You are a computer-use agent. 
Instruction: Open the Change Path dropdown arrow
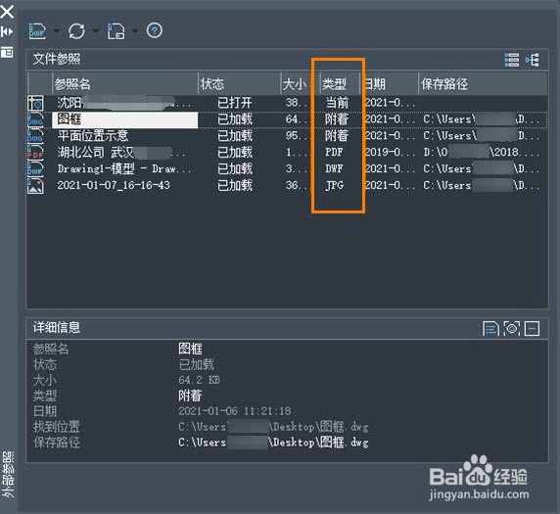[x=135, y=31]
